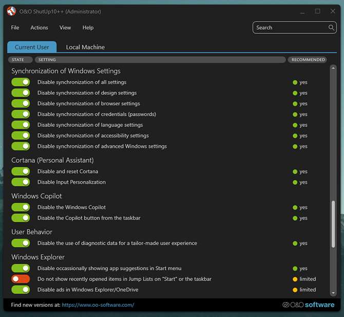The width and height of the screenshot is (344, 317).
Task: Open the Help menu
Action: coord(88,28)
